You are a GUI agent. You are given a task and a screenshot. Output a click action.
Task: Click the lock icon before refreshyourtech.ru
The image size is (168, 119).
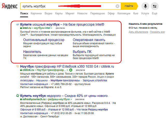[21, 99]
